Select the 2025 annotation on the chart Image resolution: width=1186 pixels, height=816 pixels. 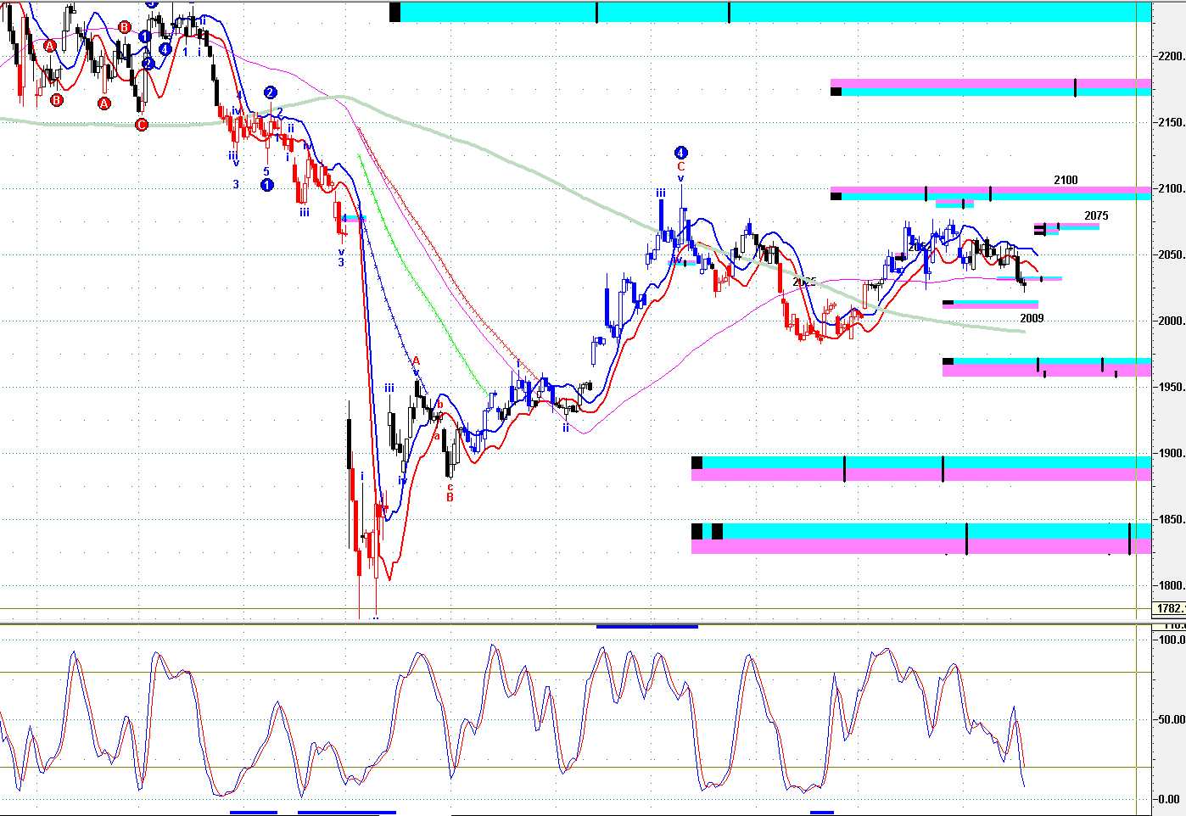coord(804,282)
